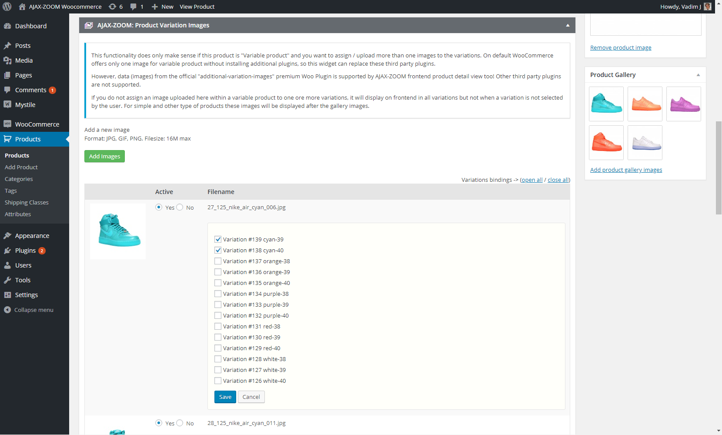The image size is (722, 435).
Task: Click the Posts pin icon
Action: 7,46
